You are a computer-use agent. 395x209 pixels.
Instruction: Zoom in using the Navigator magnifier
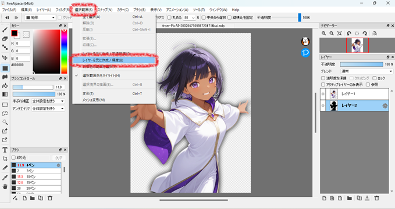323,33
